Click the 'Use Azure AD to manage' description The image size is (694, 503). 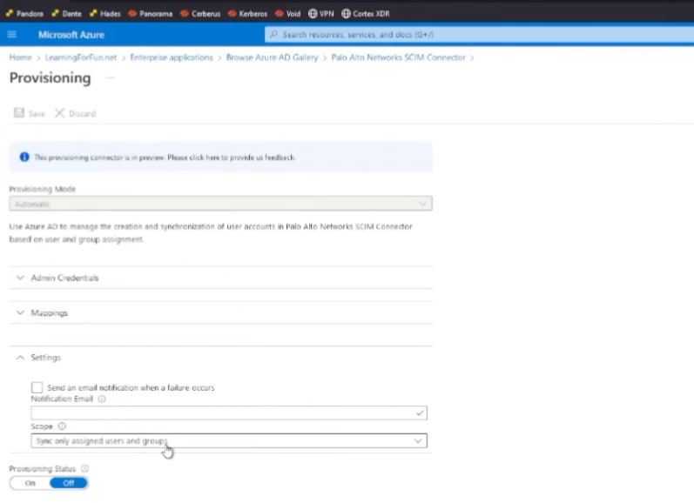point(211,232)
